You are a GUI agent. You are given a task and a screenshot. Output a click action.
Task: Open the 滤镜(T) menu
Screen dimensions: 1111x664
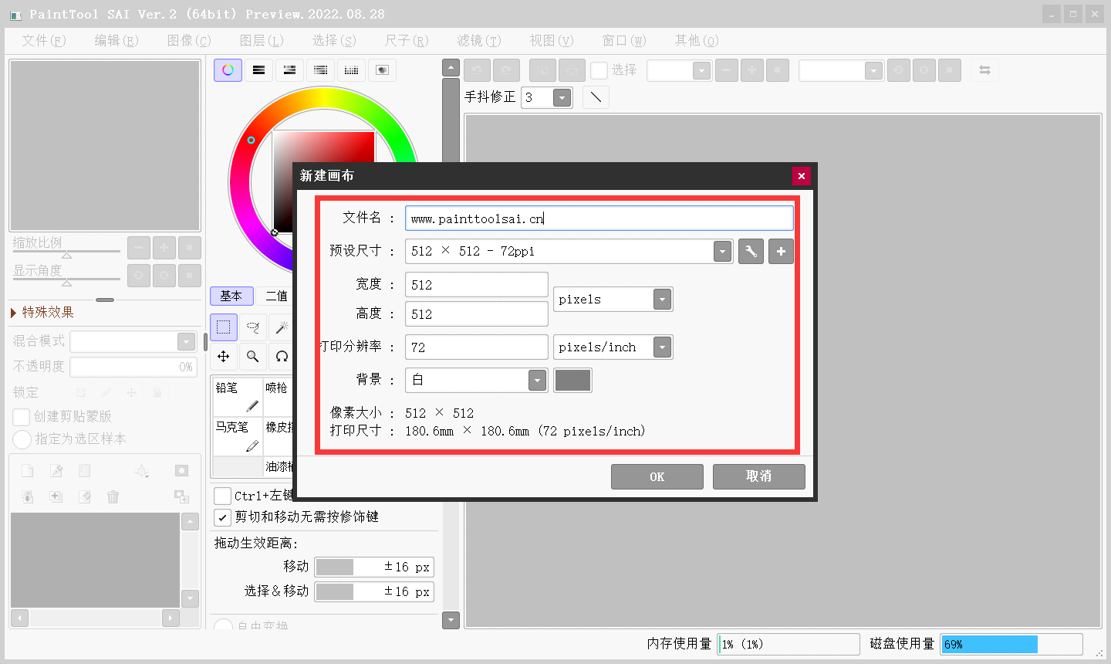[479, 40]
